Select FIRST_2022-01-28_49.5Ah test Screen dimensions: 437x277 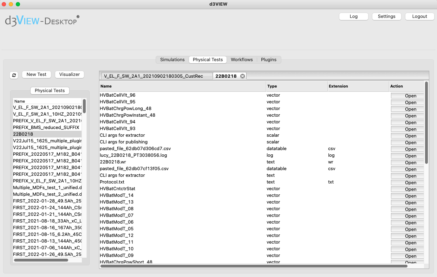pos(47,201)
